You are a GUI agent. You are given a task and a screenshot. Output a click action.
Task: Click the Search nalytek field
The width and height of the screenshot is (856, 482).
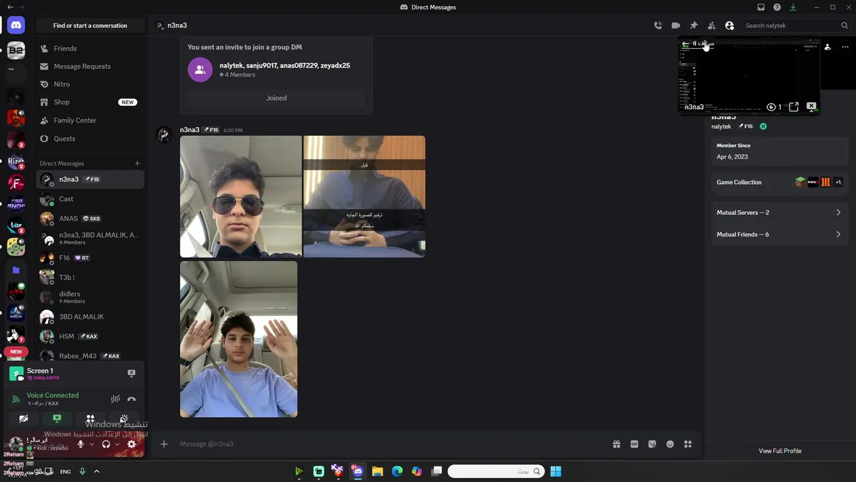[796, 25]
